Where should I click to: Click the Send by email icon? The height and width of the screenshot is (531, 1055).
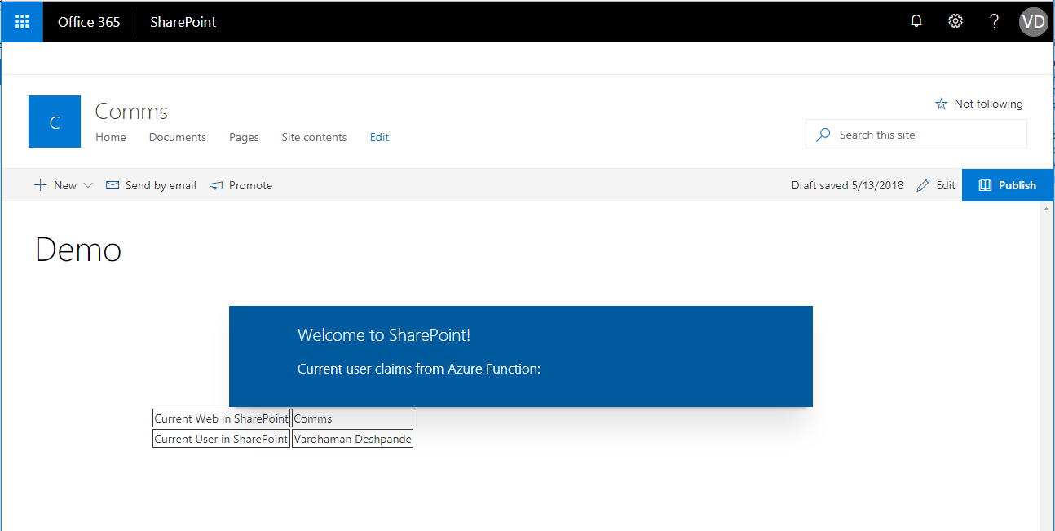coord(112,185)
